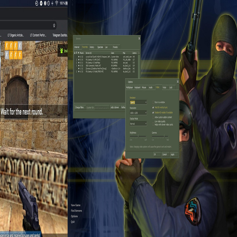The height and width of the screenshot is (237, 237).
Task: Click the Brightness slider handle
Action: (138, 137)
